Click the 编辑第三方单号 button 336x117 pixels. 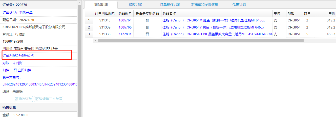click(x=49, y=99)
